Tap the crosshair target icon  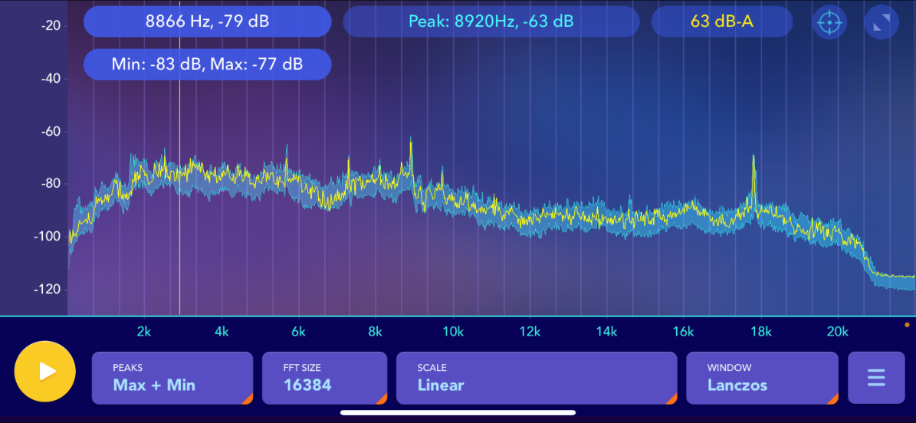tap(829, 23)
